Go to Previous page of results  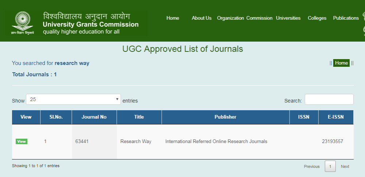click(x=312, y=166)
